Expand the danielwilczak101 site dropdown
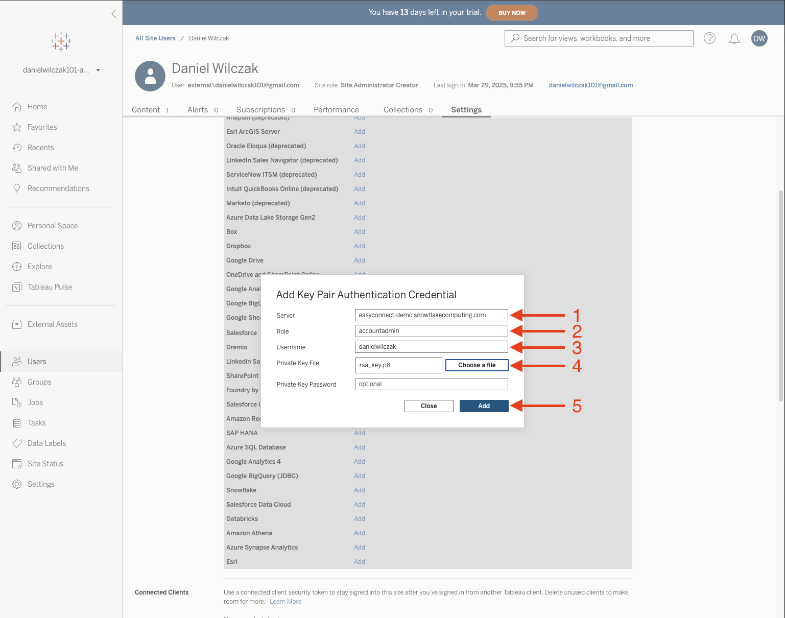Viewport: 785px width, 618px height. [x=98, y=70]
